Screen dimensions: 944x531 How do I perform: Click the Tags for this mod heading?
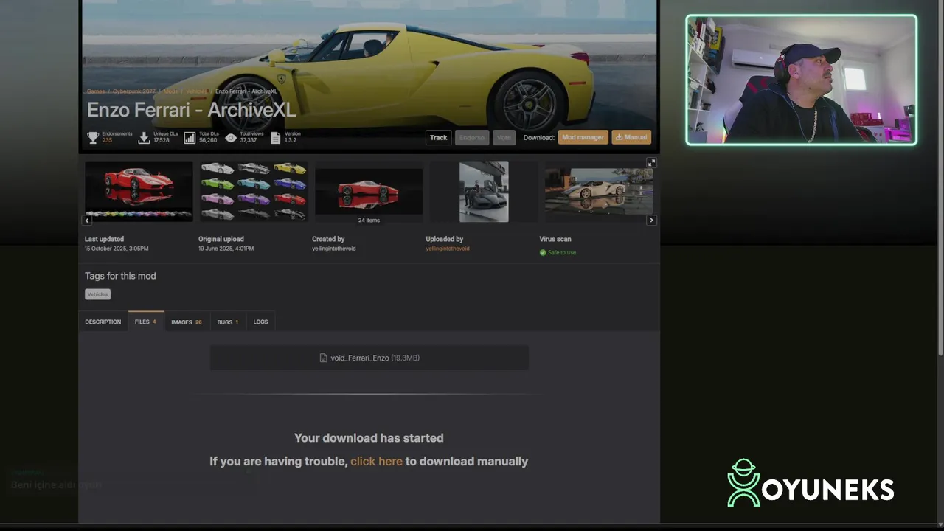point(120,276)
